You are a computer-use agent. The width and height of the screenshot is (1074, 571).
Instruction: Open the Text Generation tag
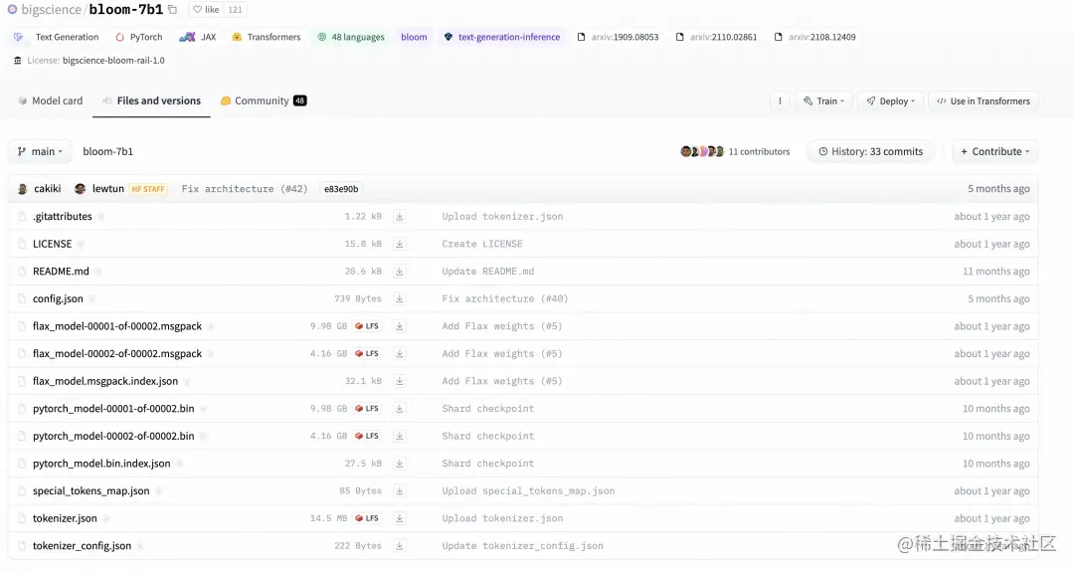pyautogui.click(x=57, y=37)
